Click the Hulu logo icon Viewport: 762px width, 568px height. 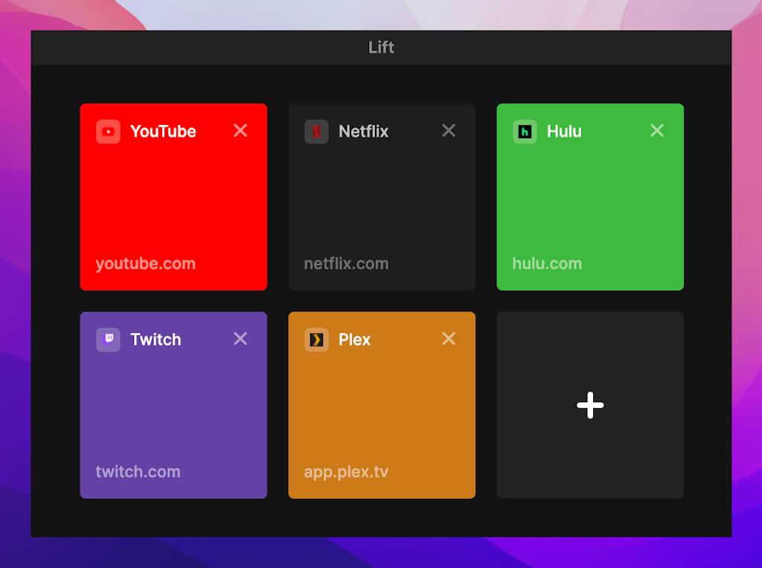click(524, 131)
